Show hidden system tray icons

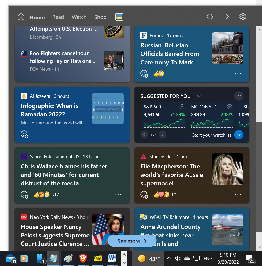click(x=169, y=258)
